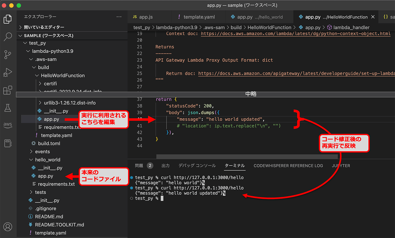Click the gear icon beside build.toml
Image resolution: width=395 pixels, height=238 pixels.
click(34, 143)
